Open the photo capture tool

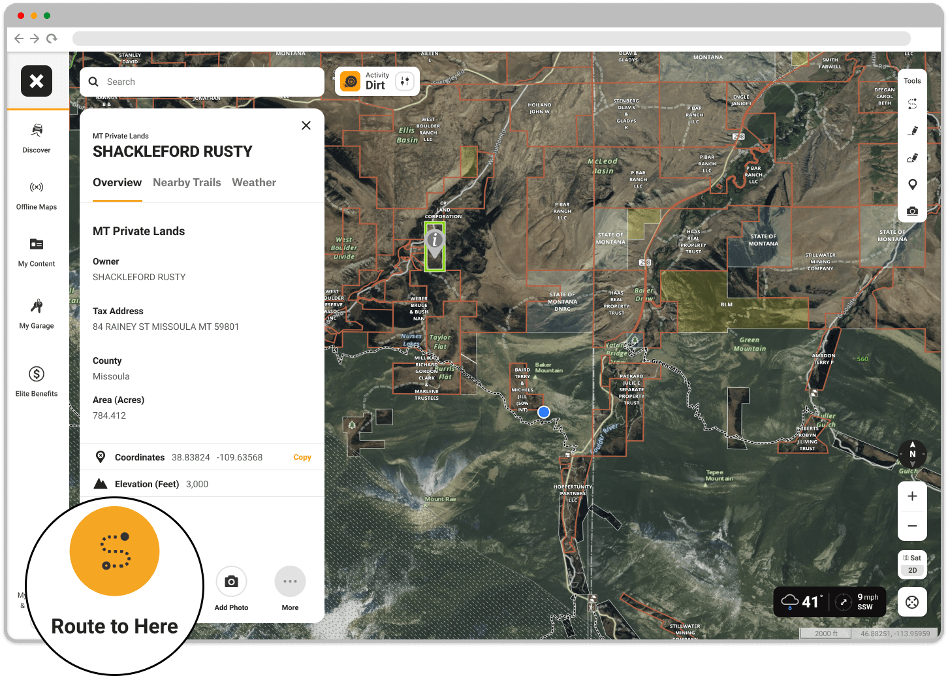coord(912,210)
